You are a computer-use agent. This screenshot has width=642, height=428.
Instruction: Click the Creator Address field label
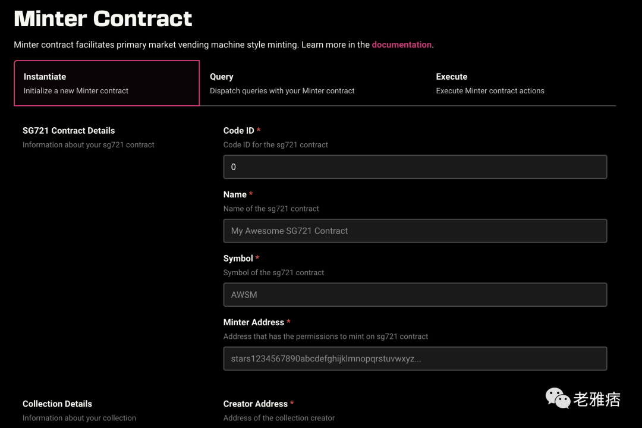pyautogui.click(x=255, y=404)
